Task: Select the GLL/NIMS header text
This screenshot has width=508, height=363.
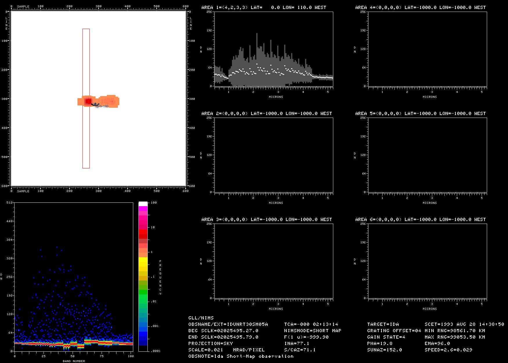Action: (201, 318)
